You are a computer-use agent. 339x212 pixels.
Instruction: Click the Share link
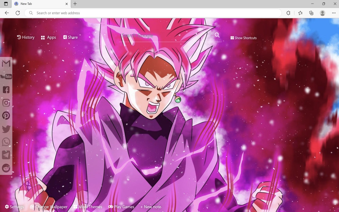coord(70,37)
